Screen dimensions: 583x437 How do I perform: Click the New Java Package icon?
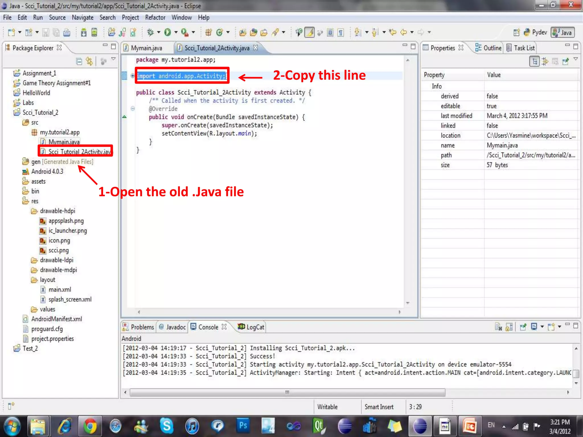coord(208,32)
